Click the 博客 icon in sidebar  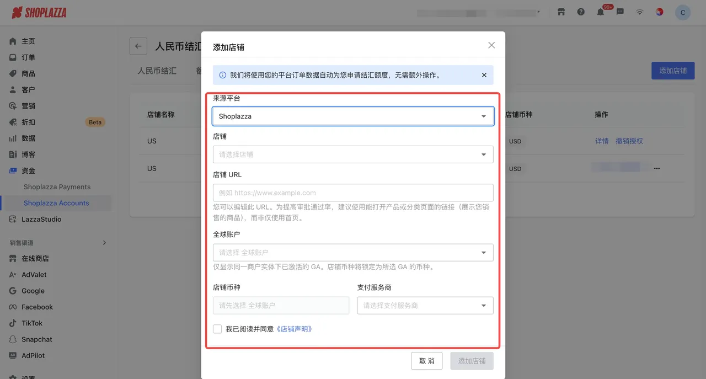pos(13,154)
